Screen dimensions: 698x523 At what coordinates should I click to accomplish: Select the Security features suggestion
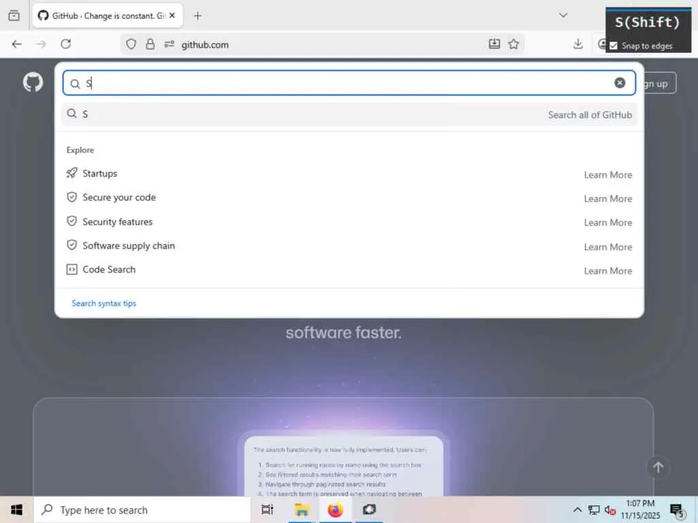(x=350, y=221)
